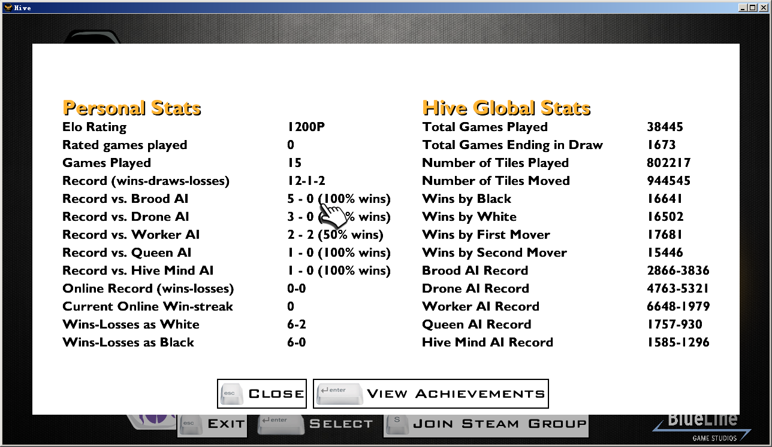Screen dimensions: 772x447
Task: Open View Achievements
Action: tap(430, 394)
